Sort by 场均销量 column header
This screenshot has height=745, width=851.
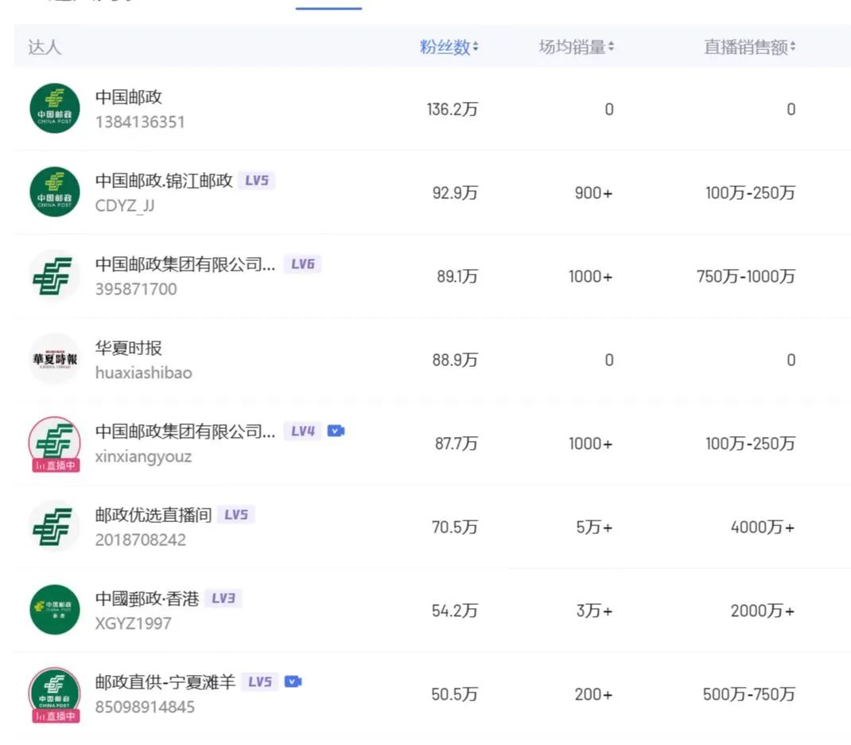[x=577, y=47]
